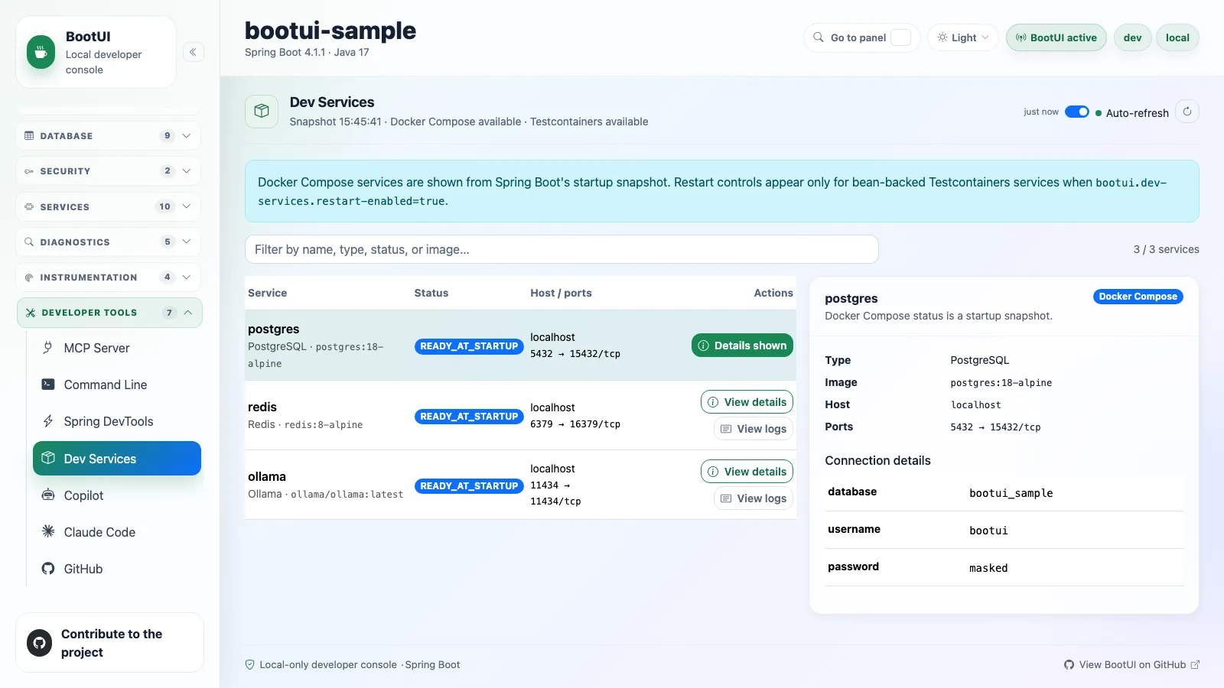Click the Diagnostics magnifier icon
This screenshot has height=688, width=1224.
pyautogui.click(x=29, y=242)
